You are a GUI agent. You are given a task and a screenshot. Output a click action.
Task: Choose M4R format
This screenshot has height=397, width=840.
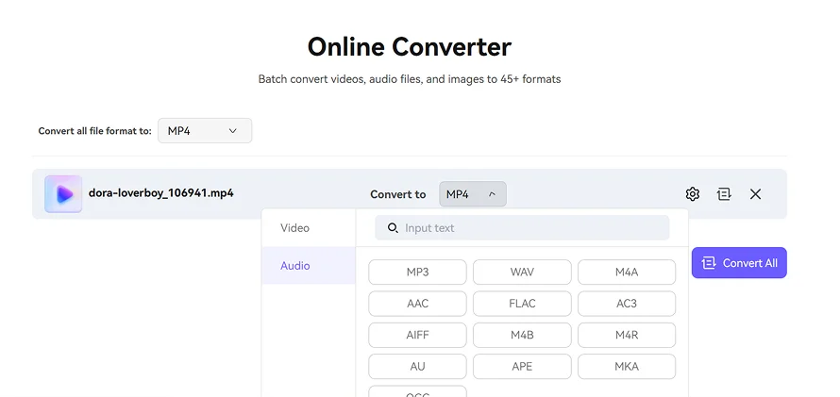(x=627, y=335)
